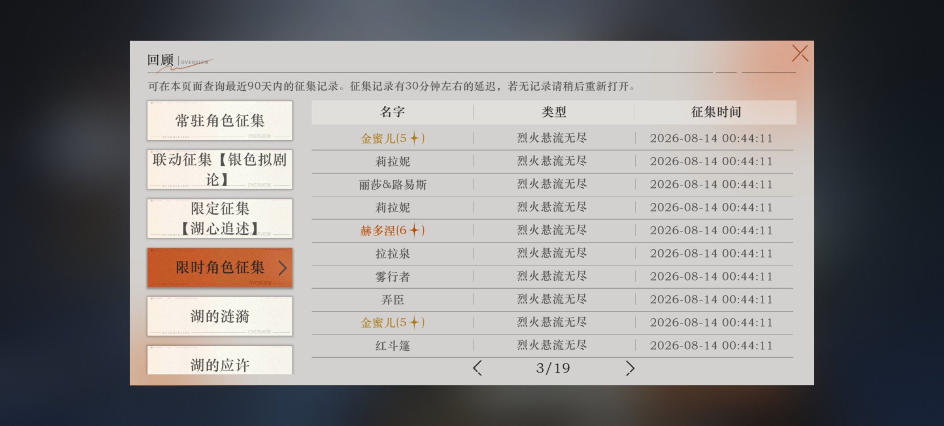This screenshot has width=944, height=426.
Task: Select 联动征集【银色拟剧论】 category
Action: 220,170
